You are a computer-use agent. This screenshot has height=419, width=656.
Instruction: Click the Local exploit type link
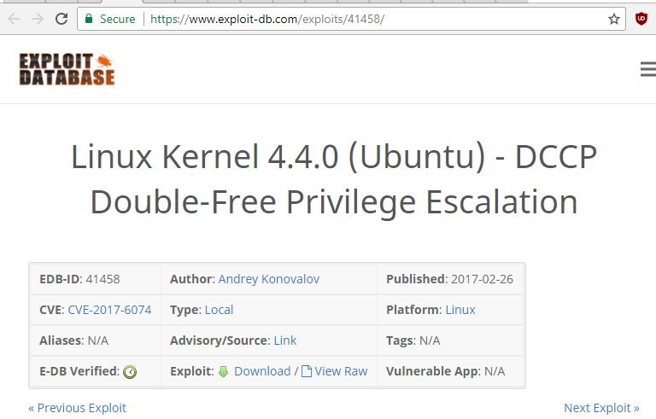[219, 310]
